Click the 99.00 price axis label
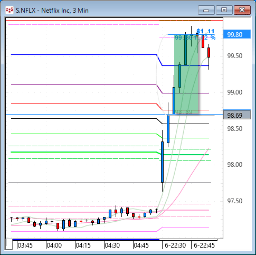This screenshot has width=256, height=255. 234,92
